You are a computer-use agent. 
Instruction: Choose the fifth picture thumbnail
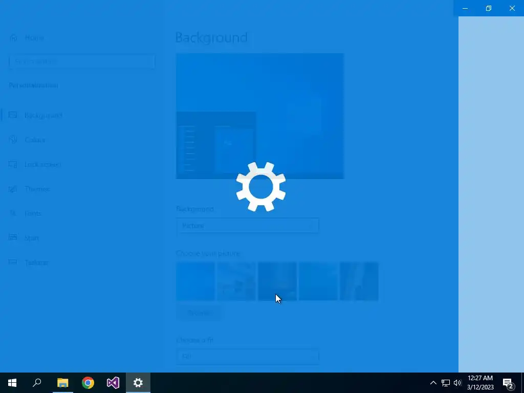[x=359, y=281]
